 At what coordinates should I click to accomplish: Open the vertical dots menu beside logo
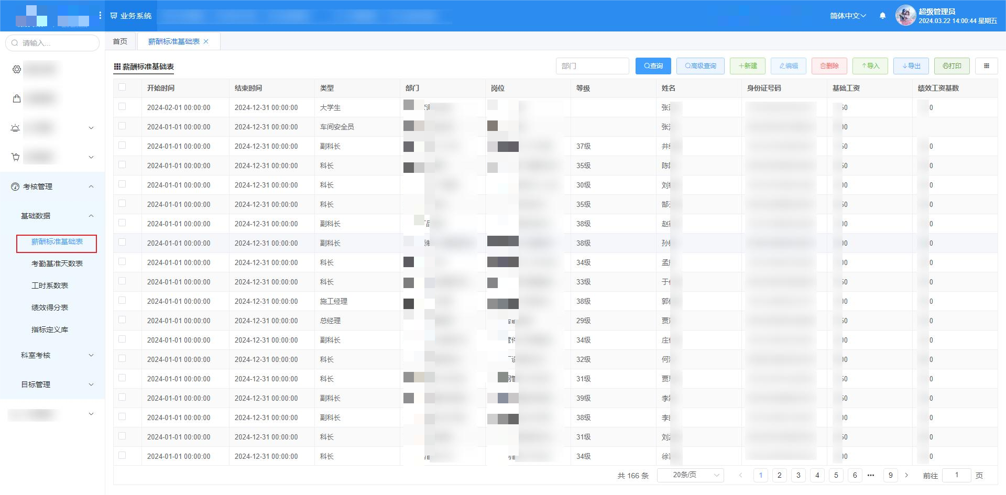100,16
